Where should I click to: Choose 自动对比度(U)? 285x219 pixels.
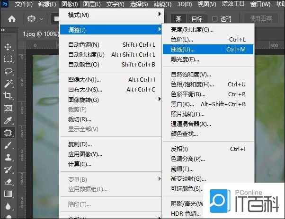110,55
